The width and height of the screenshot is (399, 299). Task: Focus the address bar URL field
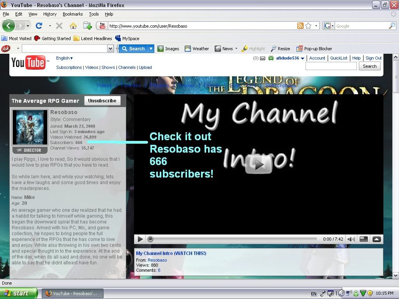tap(202, 26)
